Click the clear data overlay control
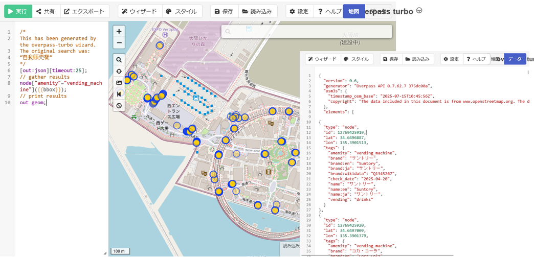Image resolution: width=534 pixels, height=257 pixels. point(119,106)
